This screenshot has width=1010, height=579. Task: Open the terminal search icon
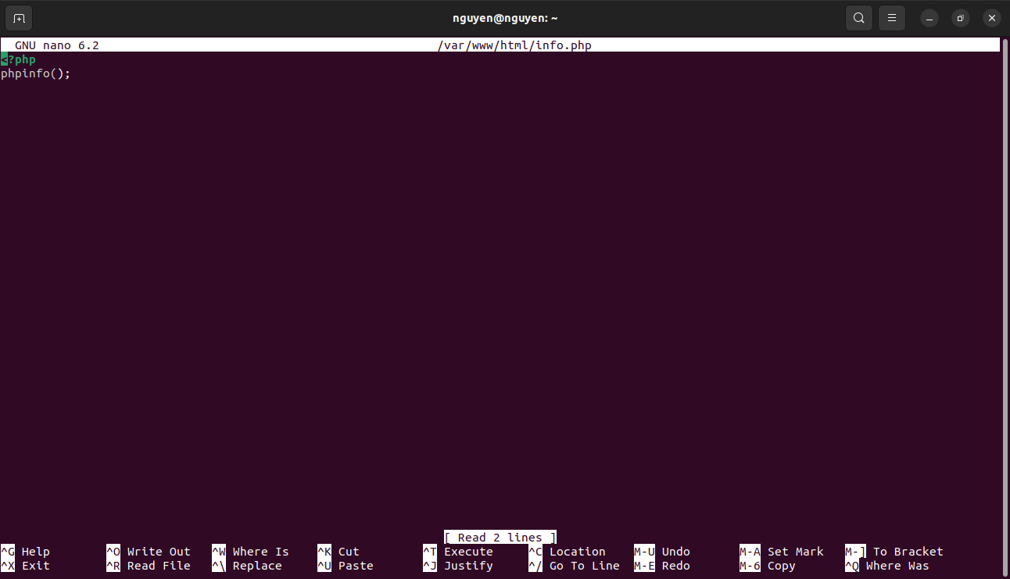pyautogui.click(x=859, y=18)
